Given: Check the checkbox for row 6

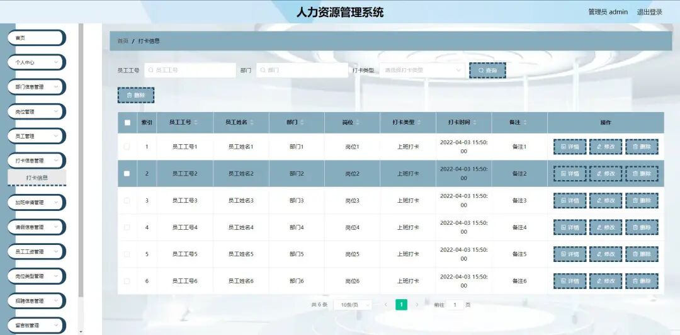Looking at the screenshot, I should click(127, 281).
